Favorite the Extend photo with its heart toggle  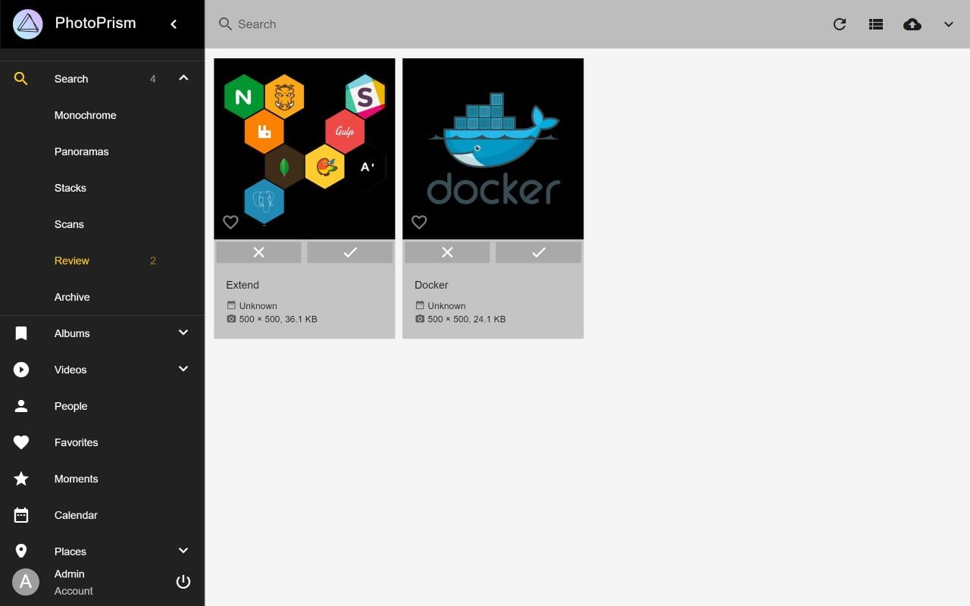(231, 222)
